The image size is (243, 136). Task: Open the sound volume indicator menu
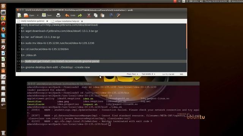tap(201, 1)
